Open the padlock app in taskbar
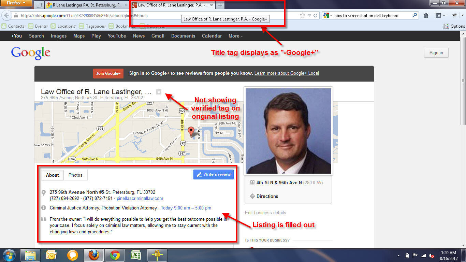The height and width of the screenshot is (262, 466). [x=157, y=255]
